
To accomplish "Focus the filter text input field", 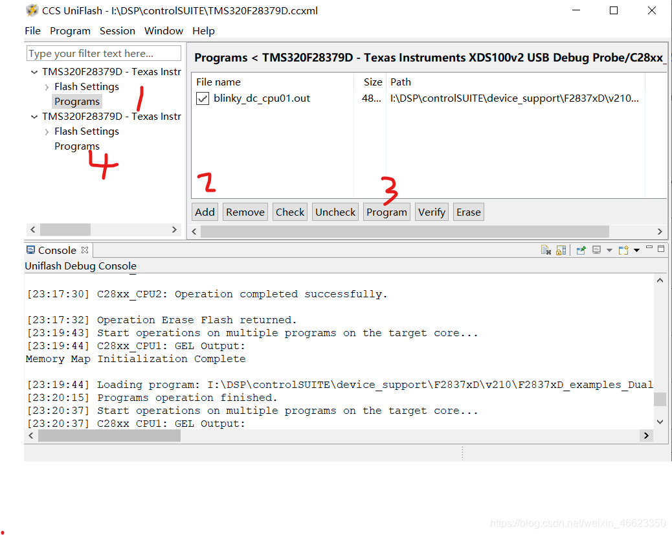I will point(104,54).
